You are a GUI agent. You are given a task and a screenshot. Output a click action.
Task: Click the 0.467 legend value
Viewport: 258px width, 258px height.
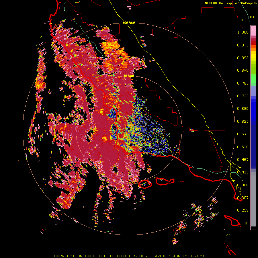[243, 160]
